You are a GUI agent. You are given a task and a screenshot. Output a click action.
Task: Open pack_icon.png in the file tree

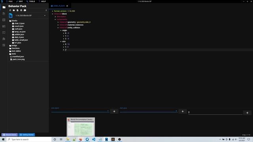pos(17,60)
